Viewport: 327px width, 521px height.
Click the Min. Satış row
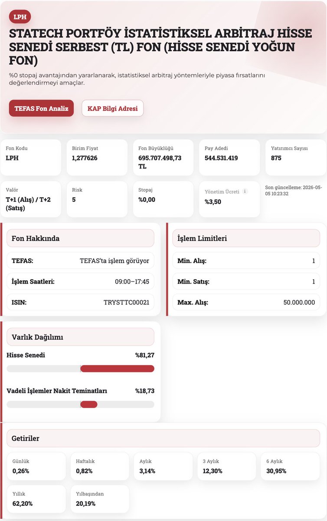246,282
